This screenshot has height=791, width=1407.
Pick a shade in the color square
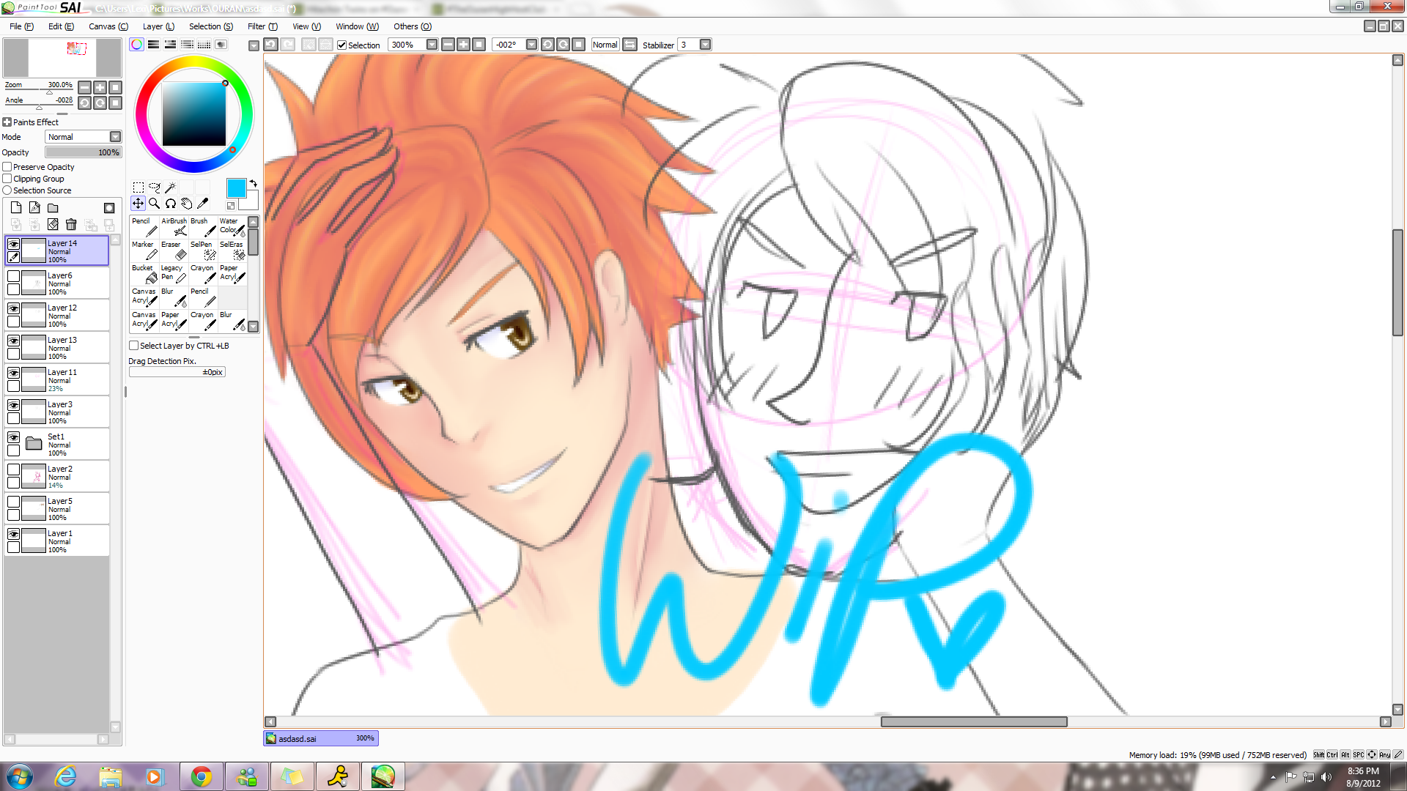coord(194,114)
